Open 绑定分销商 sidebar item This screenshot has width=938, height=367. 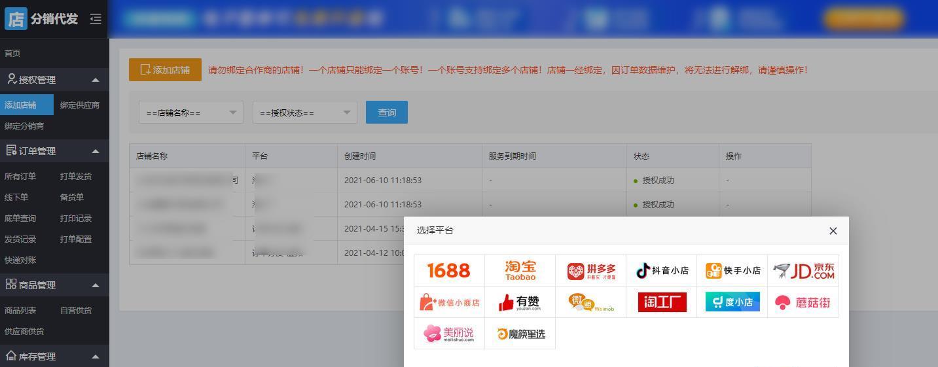click(24, 126)
